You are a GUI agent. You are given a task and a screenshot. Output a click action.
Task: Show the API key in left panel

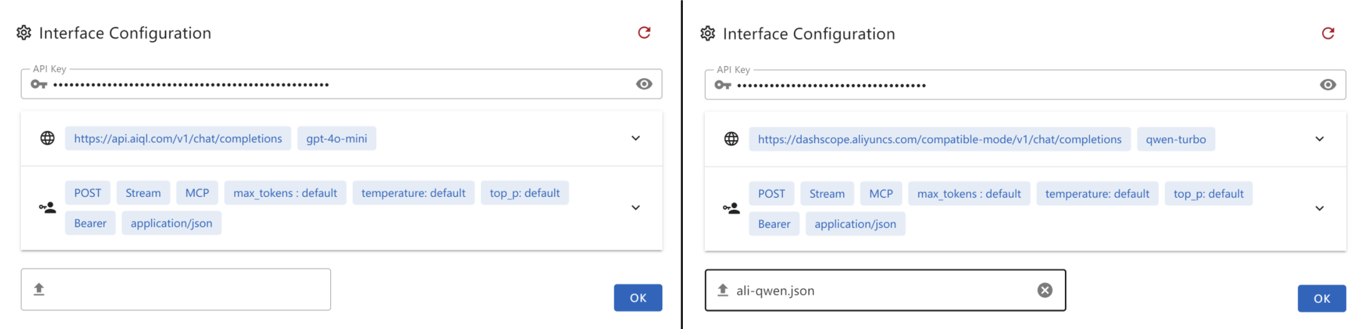[x=644, y=84]
